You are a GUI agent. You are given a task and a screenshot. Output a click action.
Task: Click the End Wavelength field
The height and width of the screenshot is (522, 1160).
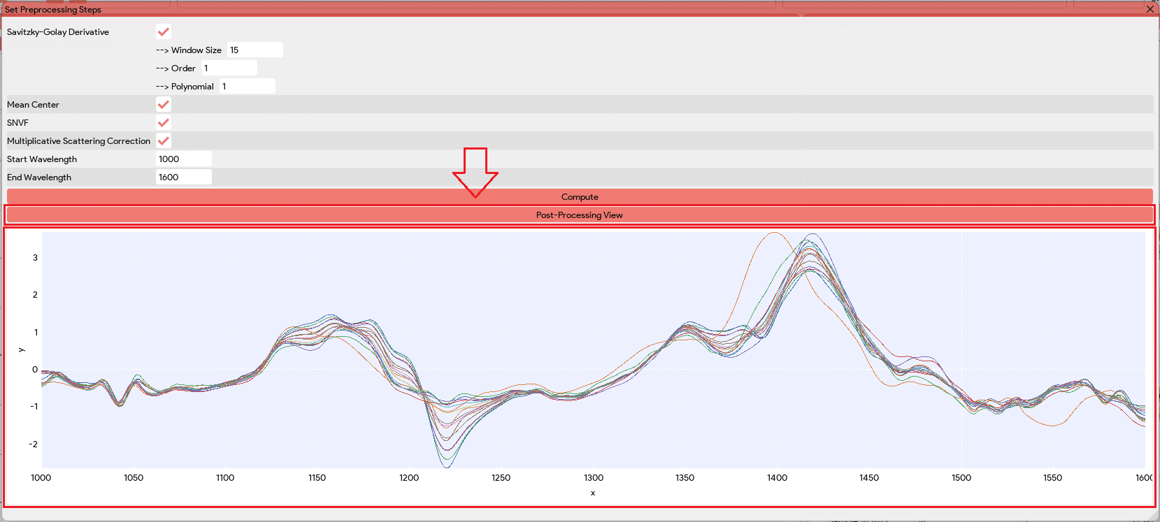[x=183, y=177]
